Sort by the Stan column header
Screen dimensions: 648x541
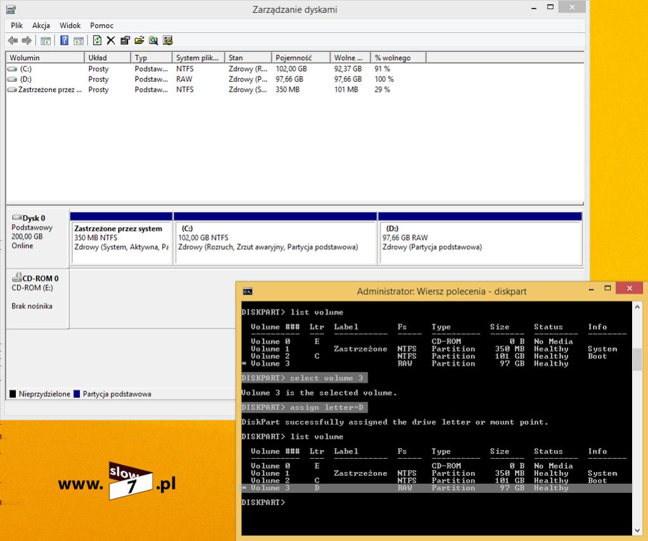point(248,58)
